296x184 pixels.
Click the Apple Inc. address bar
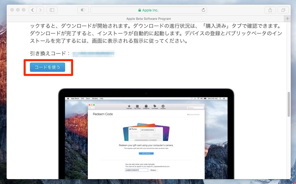tap(149, 10)
